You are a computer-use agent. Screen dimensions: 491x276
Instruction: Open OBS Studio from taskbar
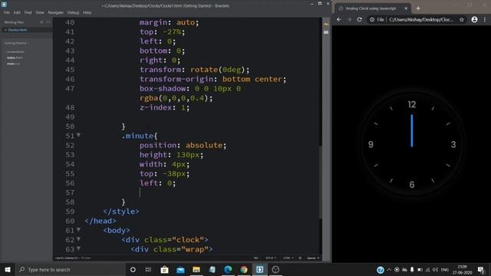pos(275,269)
